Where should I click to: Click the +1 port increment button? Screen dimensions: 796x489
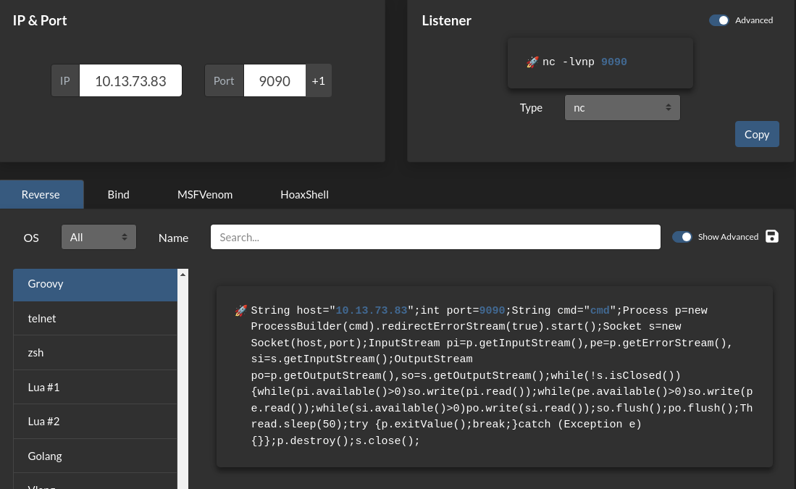coord(318,80)
